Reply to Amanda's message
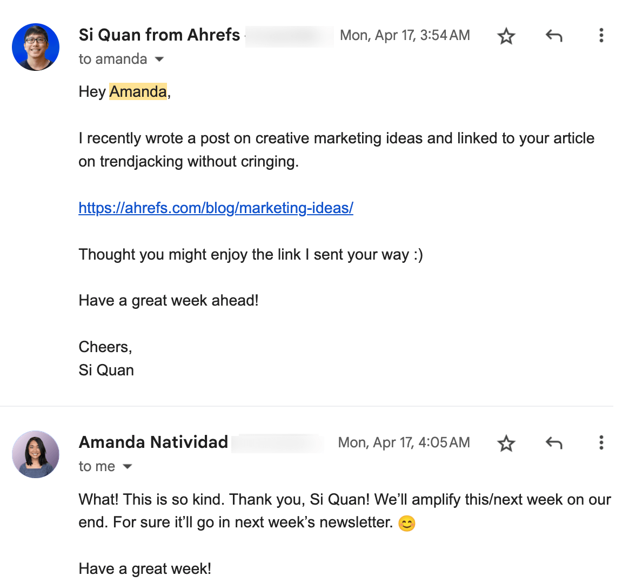Screen dimensions: 629x582 (x=554, y=443)
